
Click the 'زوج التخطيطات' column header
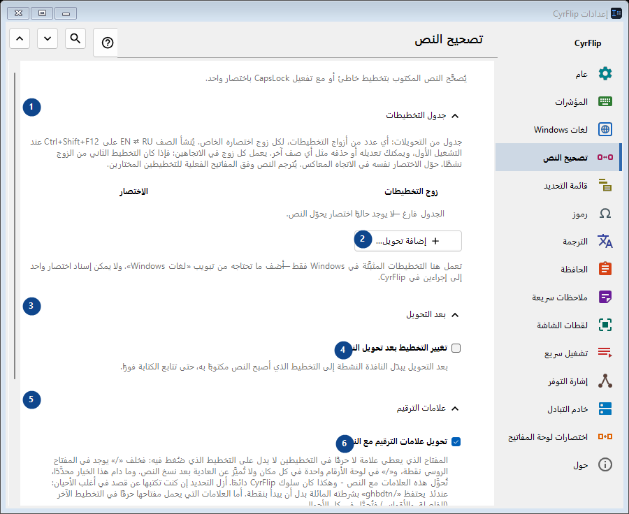click(411, 191)
